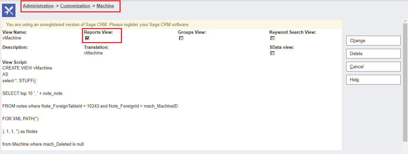The width and height of the screenshot is (408, 154).
Task: Click the vertical scrollbar up arrow
Action: tap(405, 21)
